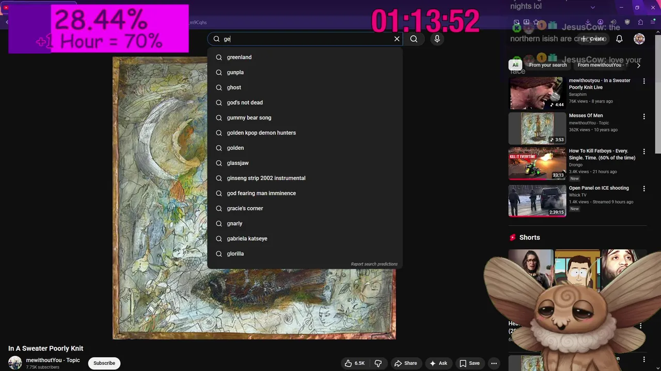
Task: Open 'How To Kill Fatboys' video thumbnail
Action: 537,164
